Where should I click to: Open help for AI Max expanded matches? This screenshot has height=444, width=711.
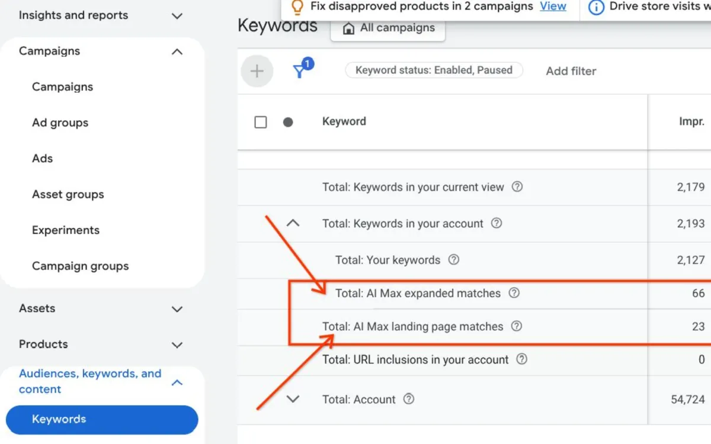[x=514, y=293]
